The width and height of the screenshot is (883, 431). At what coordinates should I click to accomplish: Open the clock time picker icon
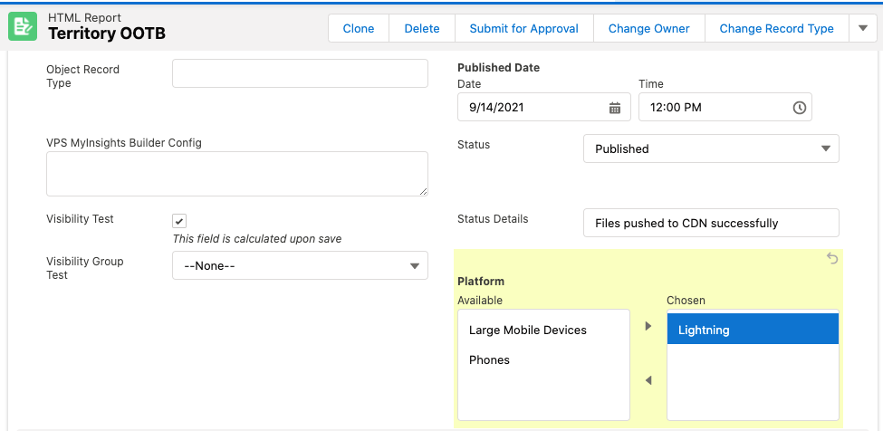[799, 108]
